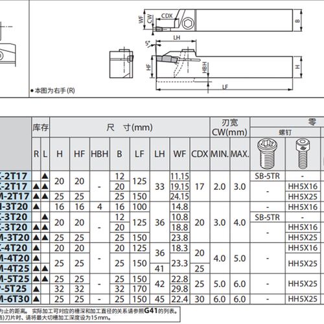
Task: Click the R stock column header
Action: click(36, 154)
